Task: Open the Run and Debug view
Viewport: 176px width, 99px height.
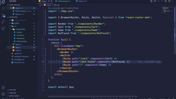Action: pyautogui.click(x=3, y=22)
